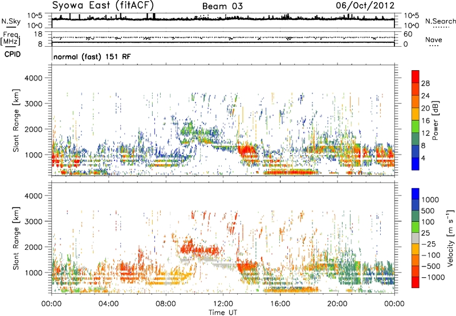Click the velocity panel "Slant Range [km]" label
Viewport: 456px width, 316px height.
tap(16, 238)
